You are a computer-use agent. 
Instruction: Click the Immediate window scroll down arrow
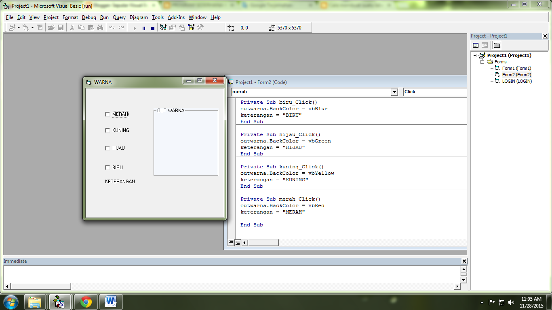click(x=464, y=280)
